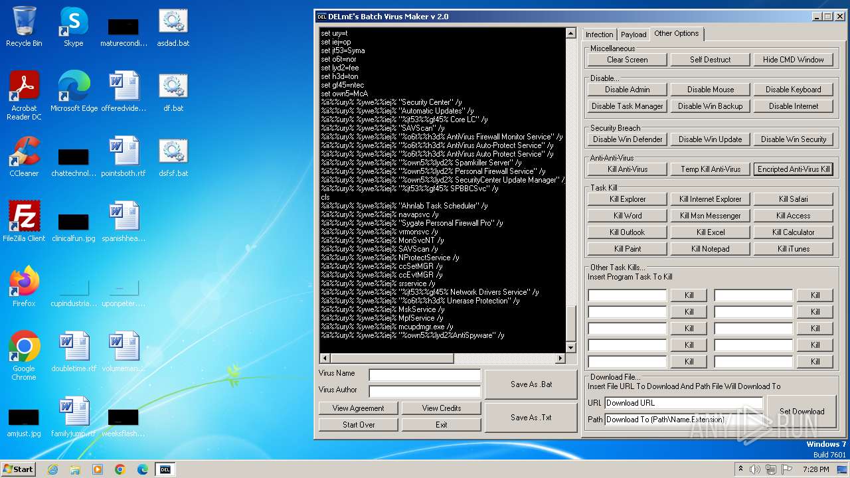The image size is (850, 478).
Task: Select the Other Options tab
Action: tap(676, 33)
